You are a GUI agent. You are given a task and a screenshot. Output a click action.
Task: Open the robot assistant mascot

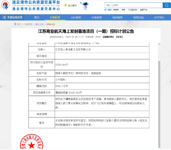(x=85, y=6)
